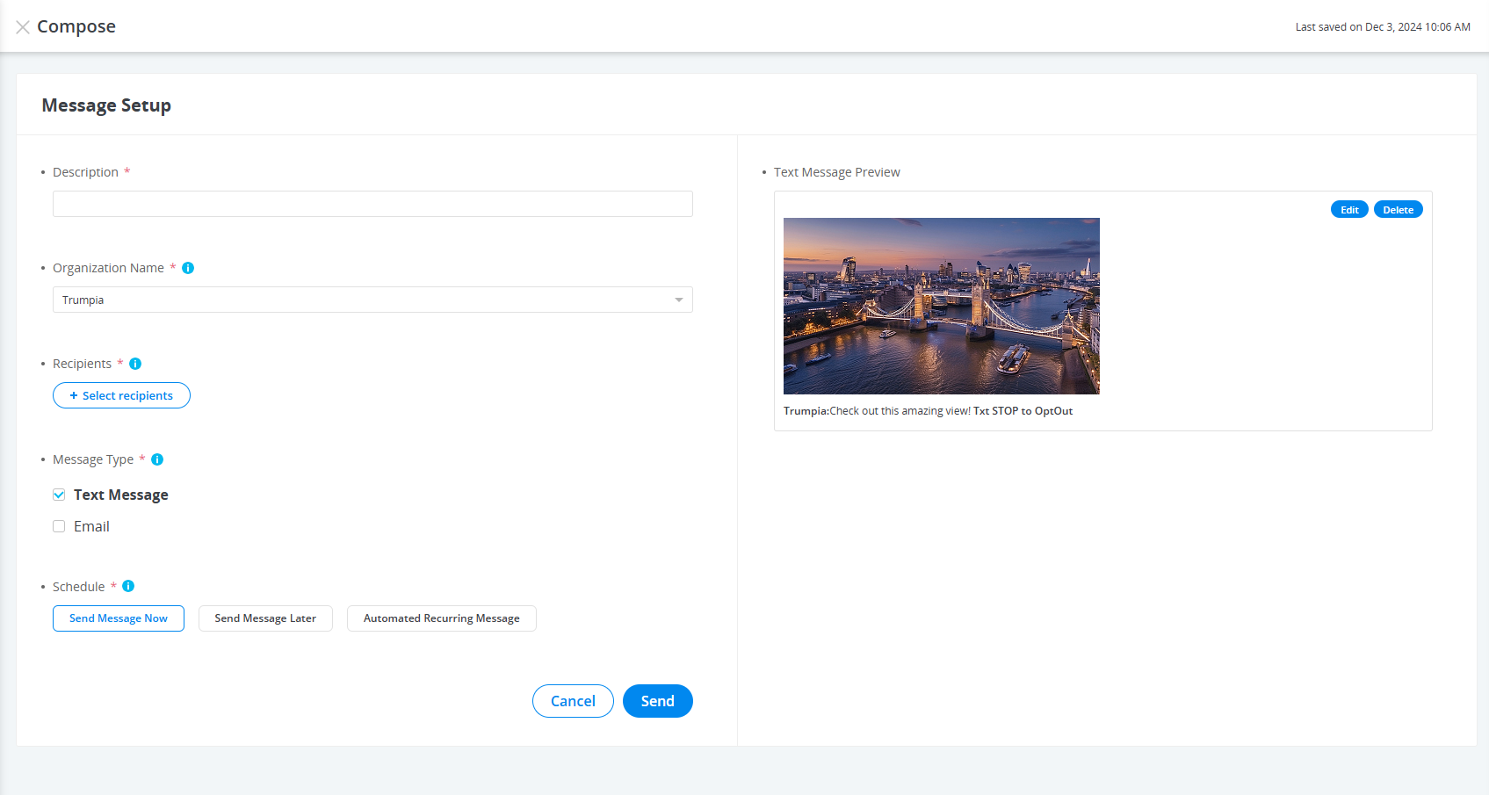Open the Select recipients picker
The image size is (1489, 795).
pyautogui.click(x=121, y=395)
